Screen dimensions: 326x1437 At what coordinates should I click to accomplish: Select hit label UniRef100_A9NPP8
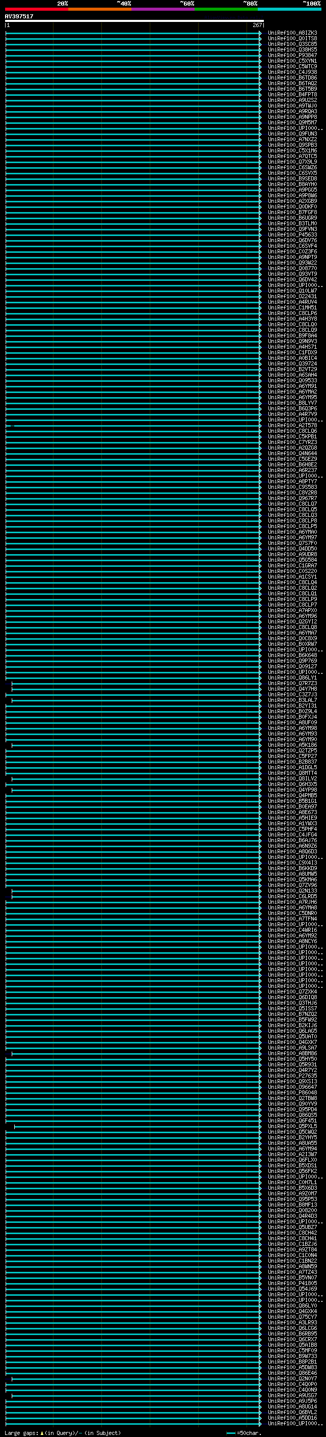point(292,117)
